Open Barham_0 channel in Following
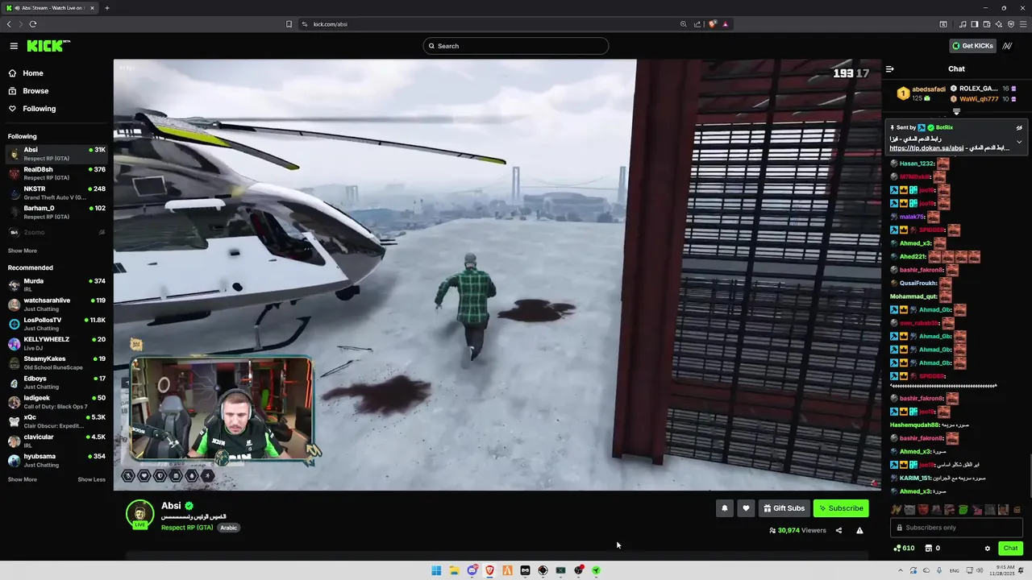This screenshot has height=580, width=1032. 56,212
